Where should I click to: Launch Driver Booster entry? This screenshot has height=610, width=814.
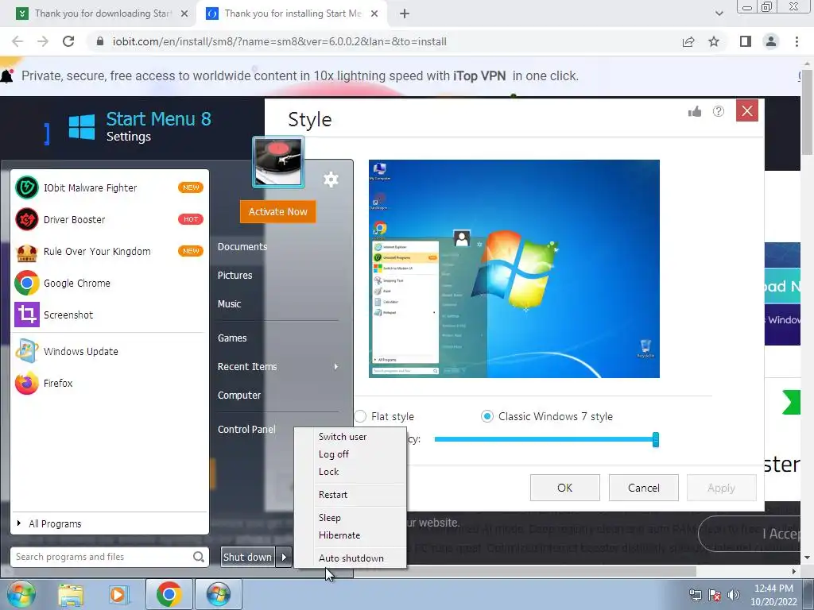coord(109,219)
